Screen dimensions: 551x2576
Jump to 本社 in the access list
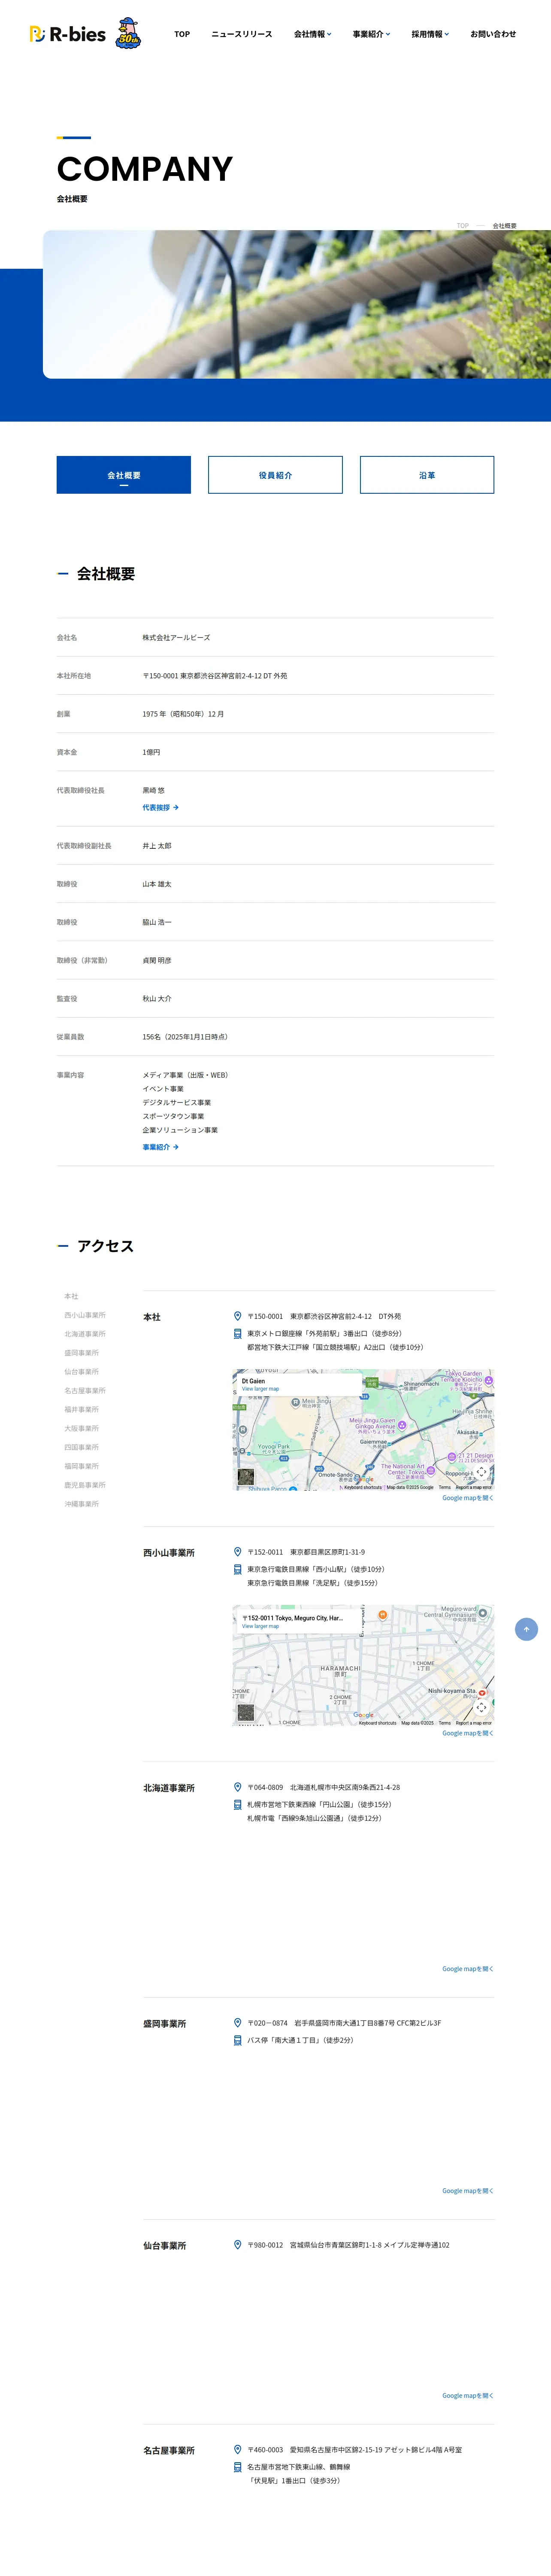pos(71,1296)
